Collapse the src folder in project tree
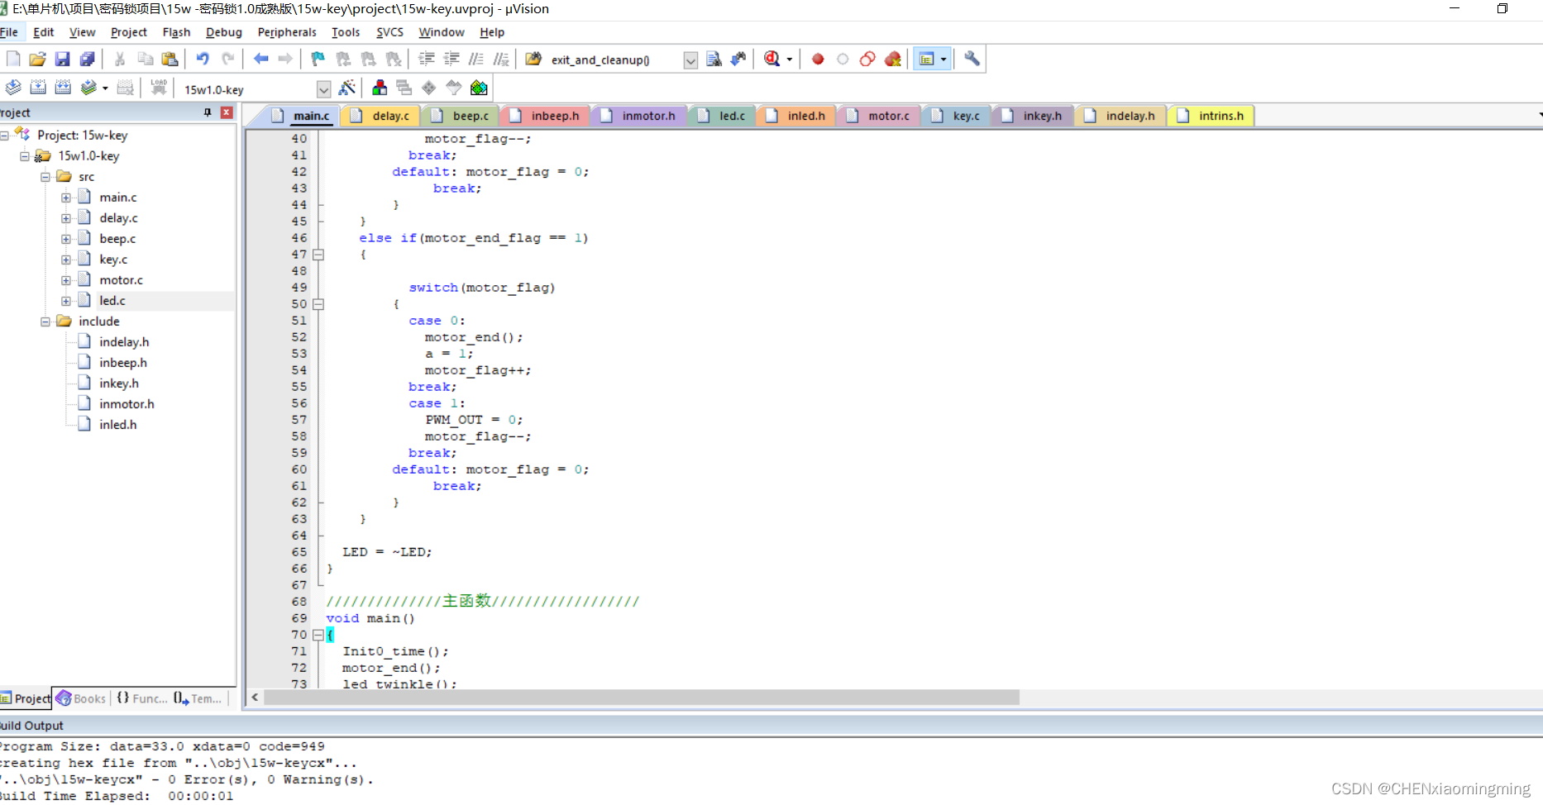This screenshot has height=805, width=1543. (45, 177)
